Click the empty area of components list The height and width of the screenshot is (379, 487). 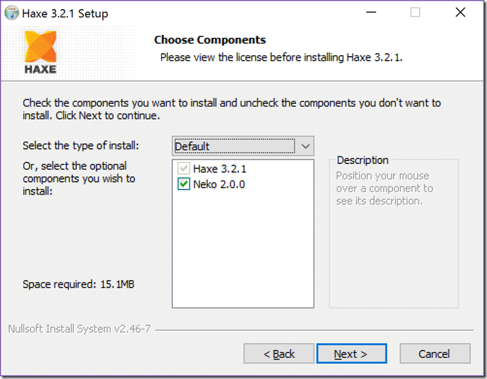coord(243,248)
